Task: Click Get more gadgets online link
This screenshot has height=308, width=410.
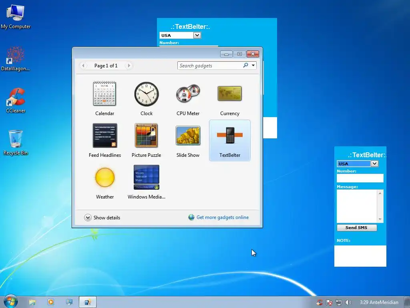Action: (x=223, y=217)
